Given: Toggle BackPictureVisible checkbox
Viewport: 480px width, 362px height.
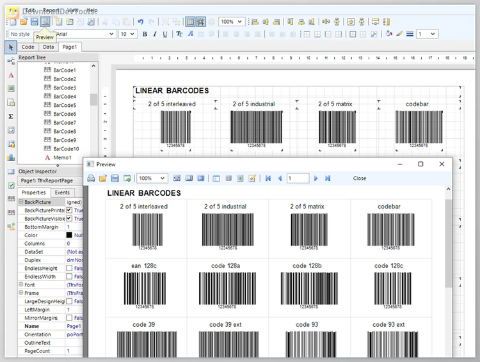Looking at the screenshot, I should click(69, 219).
